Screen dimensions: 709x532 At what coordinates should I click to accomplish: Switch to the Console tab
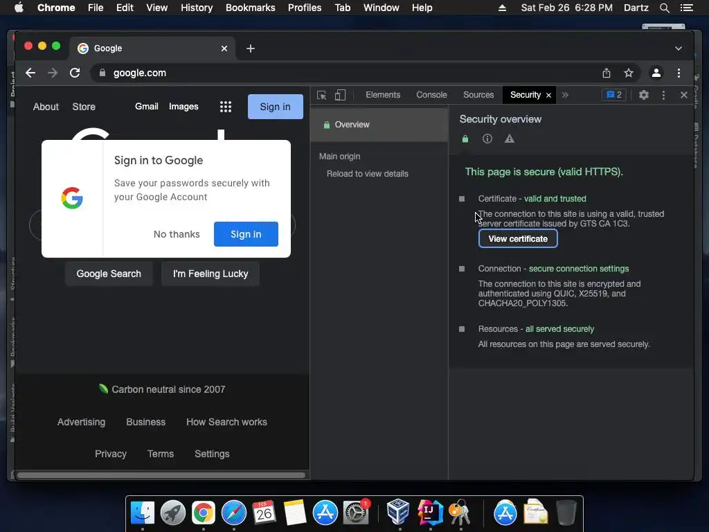pyautogui.click(x=431, y=95)
